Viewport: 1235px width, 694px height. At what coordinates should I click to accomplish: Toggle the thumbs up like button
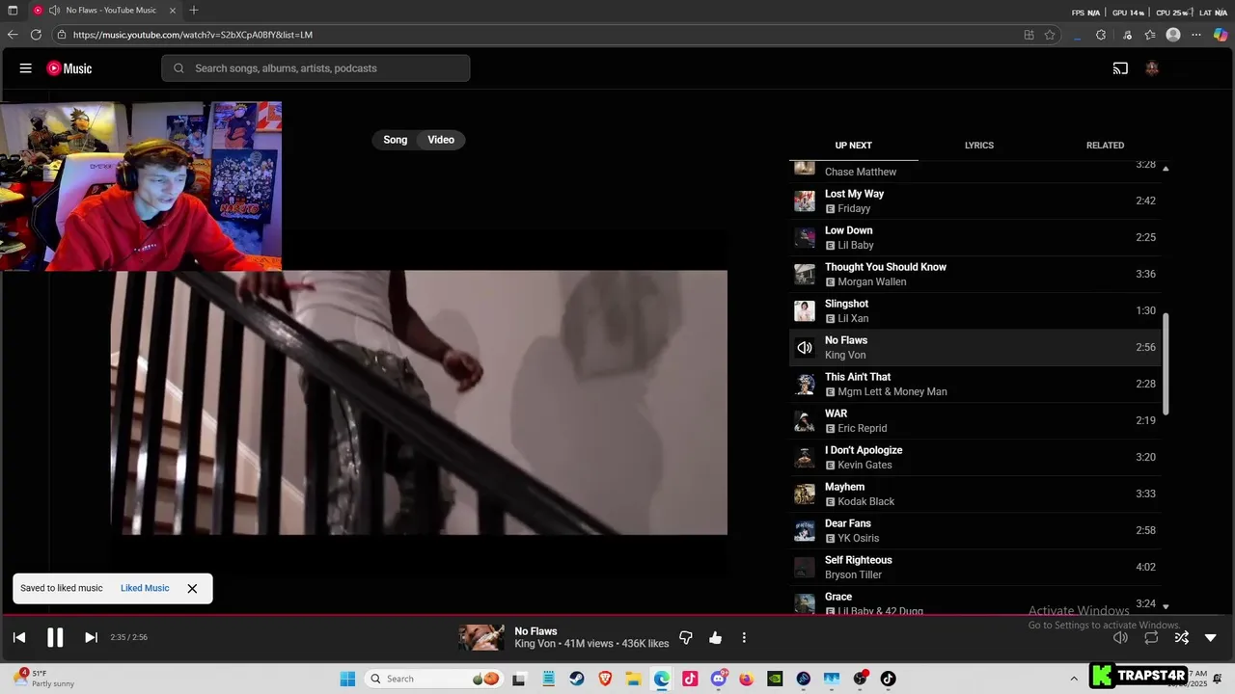click(715, 637)
